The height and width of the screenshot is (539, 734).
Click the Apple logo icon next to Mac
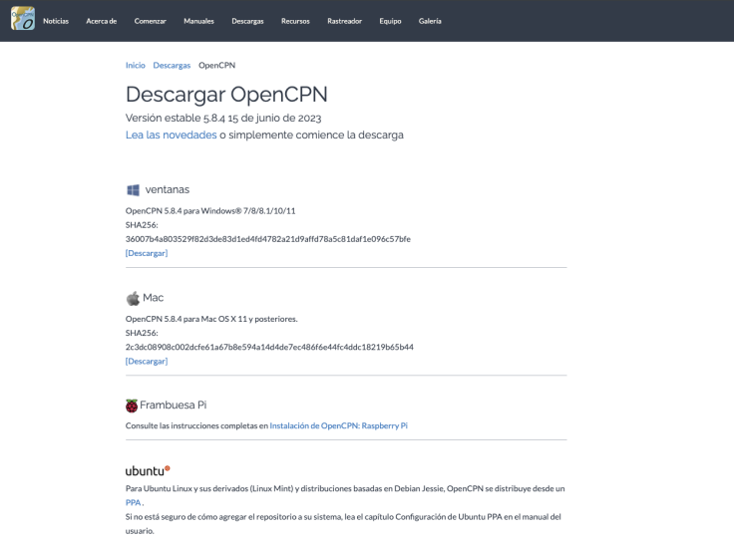click(x=133, y=298)
